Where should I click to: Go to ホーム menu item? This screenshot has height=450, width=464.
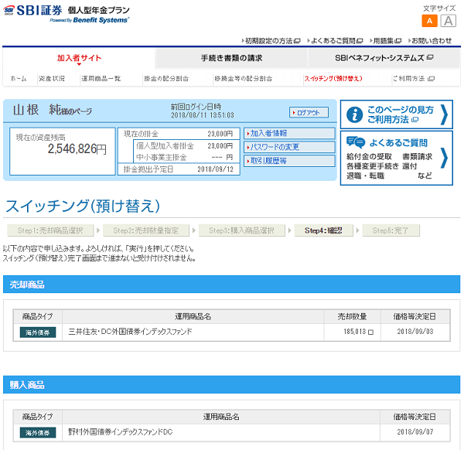(x=19, y=78)
